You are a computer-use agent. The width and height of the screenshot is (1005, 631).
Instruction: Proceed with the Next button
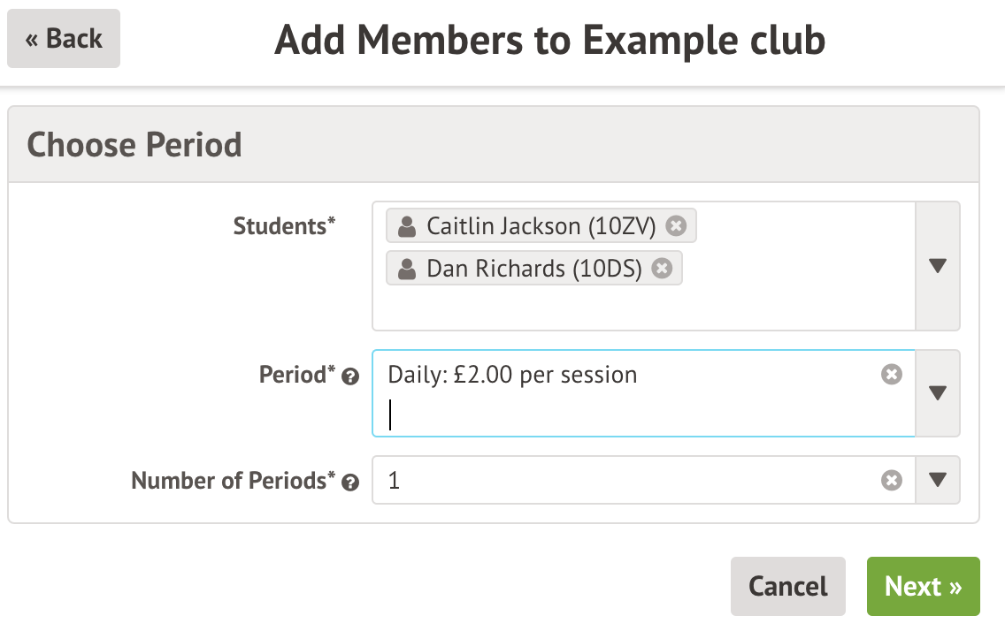tap(923, 586)
